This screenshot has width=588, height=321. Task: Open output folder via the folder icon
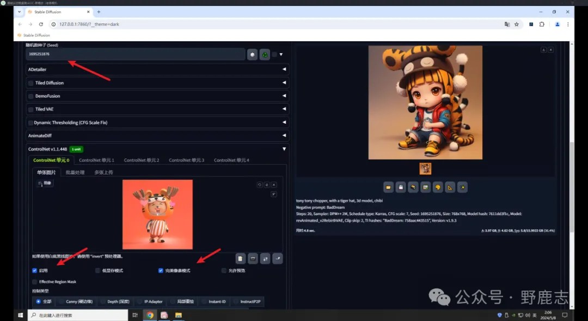coord(389,187)
